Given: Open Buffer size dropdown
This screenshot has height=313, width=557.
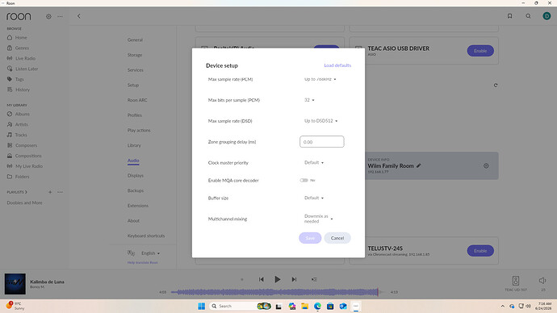Looking at the screenshot, I should click(314, 198).
